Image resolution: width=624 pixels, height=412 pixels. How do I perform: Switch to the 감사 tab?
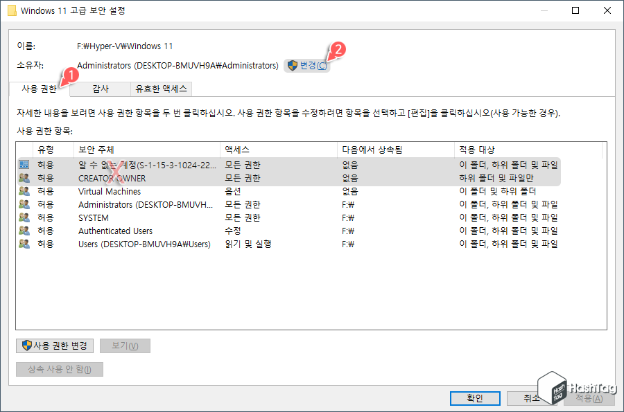click(x=100, y=89)
